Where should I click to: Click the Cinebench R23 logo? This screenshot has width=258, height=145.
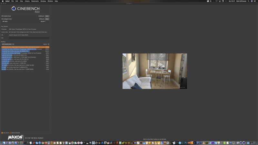pos(25,10)
